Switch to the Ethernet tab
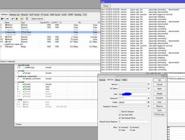Screen dimensions: 185x140 pyautogui.click(x=24, y=15)
